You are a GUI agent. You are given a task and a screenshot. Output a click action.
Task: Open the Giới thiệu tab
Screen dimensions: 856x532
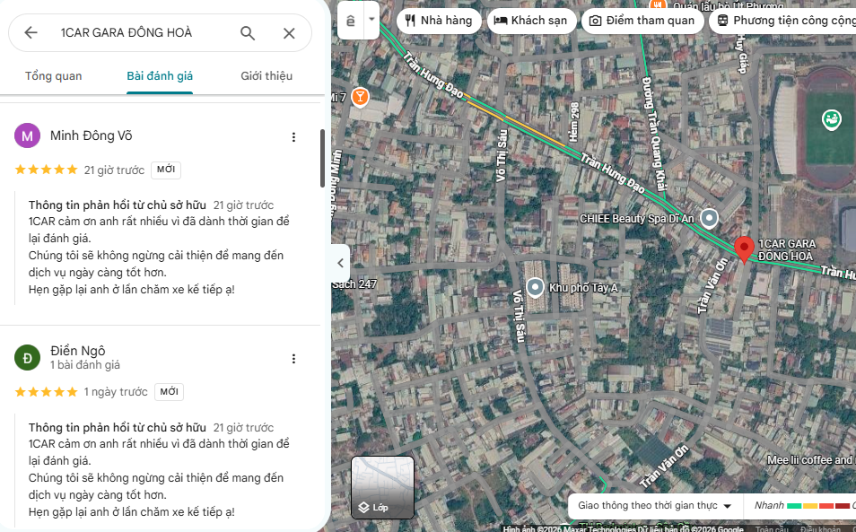click(266, 76)
